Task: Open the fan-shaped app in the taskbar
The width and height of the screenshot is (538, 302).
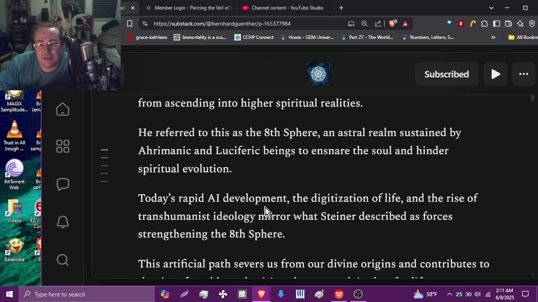Action: pos(223,294)
